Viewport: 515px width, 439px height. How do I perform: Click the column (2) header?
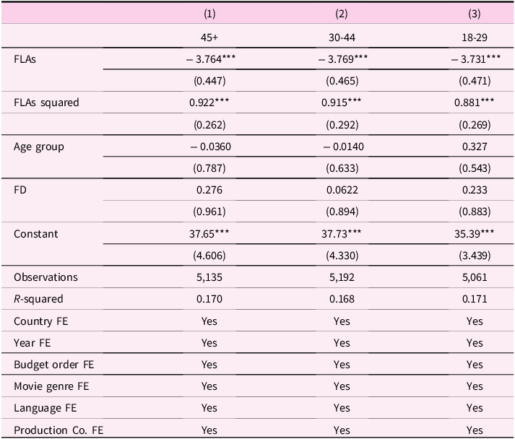click(342, 14)
